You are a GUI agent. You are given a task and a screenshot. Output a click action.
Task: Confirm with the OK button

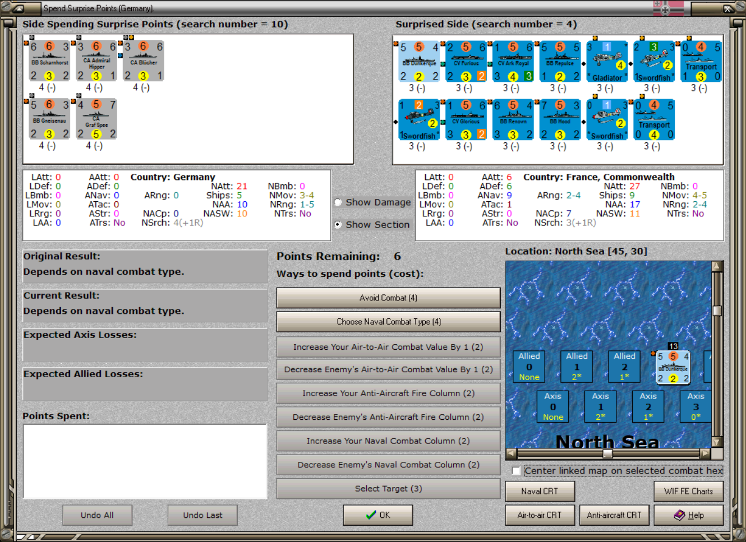(378, 515)
